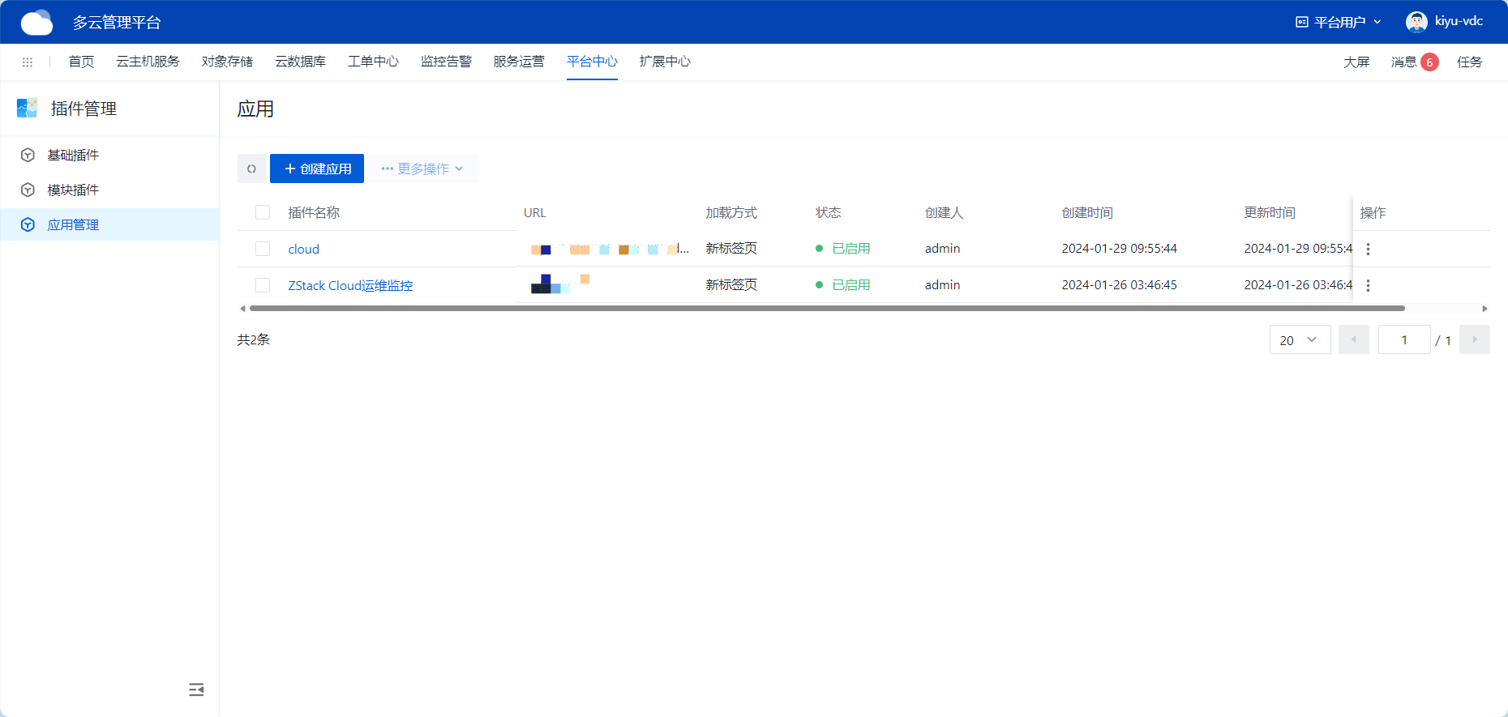Collapse the sidebar using bottom icon
The image size is (1508, 717).
click(196, 689)
